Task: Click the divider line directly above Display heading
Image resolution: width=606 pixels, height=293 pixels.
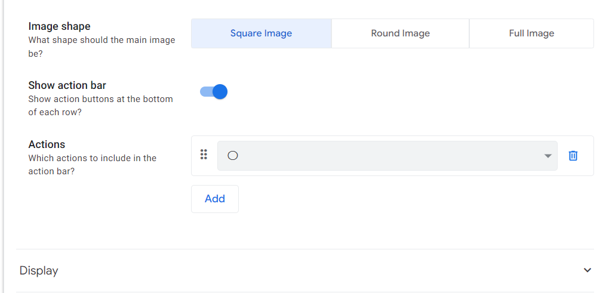Action: (304, 249)
